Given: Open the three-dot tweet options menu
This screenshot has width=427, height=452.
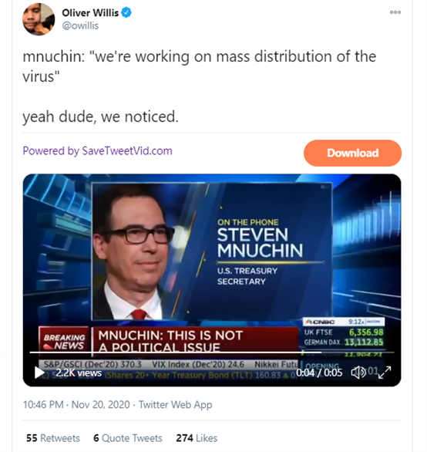Looking at the screenshot, I should pos(395,12).
